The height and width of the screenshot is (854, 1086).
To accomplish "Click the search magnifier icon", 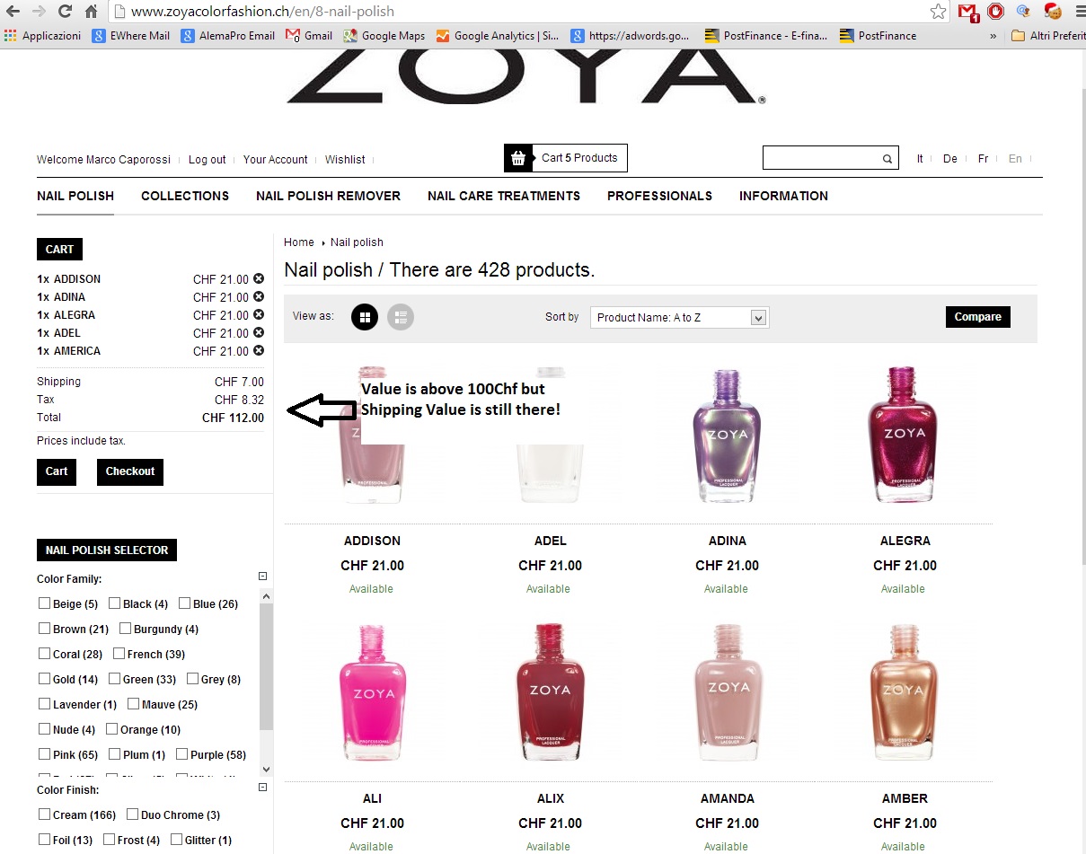I will tap(887, 159).
